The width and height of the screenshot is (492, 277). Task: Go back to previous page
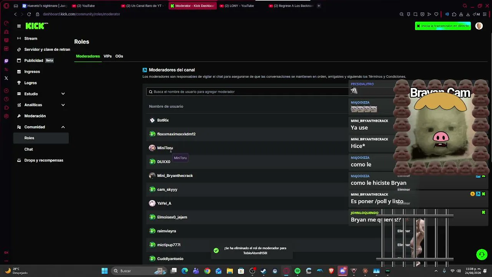15,14
